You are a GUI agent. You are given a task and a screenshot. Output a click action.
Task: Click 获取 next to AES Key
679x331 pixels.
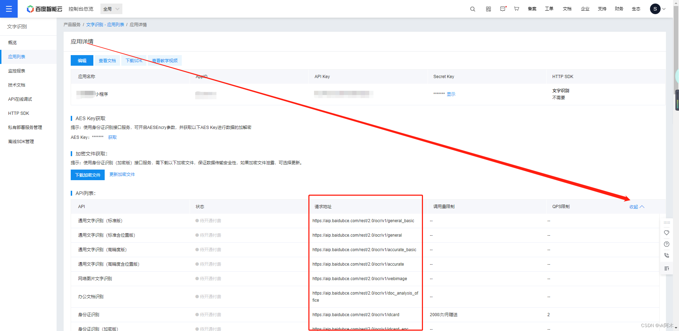click(x=112, y=137)
